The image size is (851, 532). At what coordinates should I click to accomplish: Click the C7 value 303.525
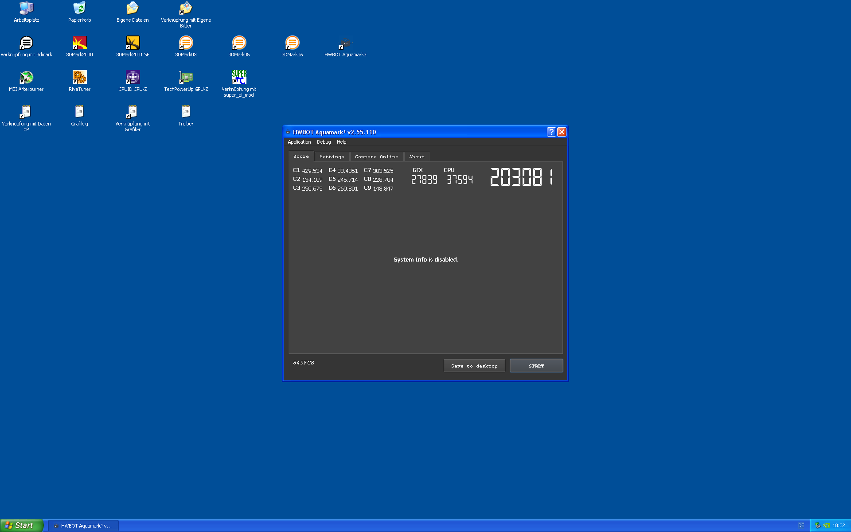pyautogui.click(x=383, y=171)
